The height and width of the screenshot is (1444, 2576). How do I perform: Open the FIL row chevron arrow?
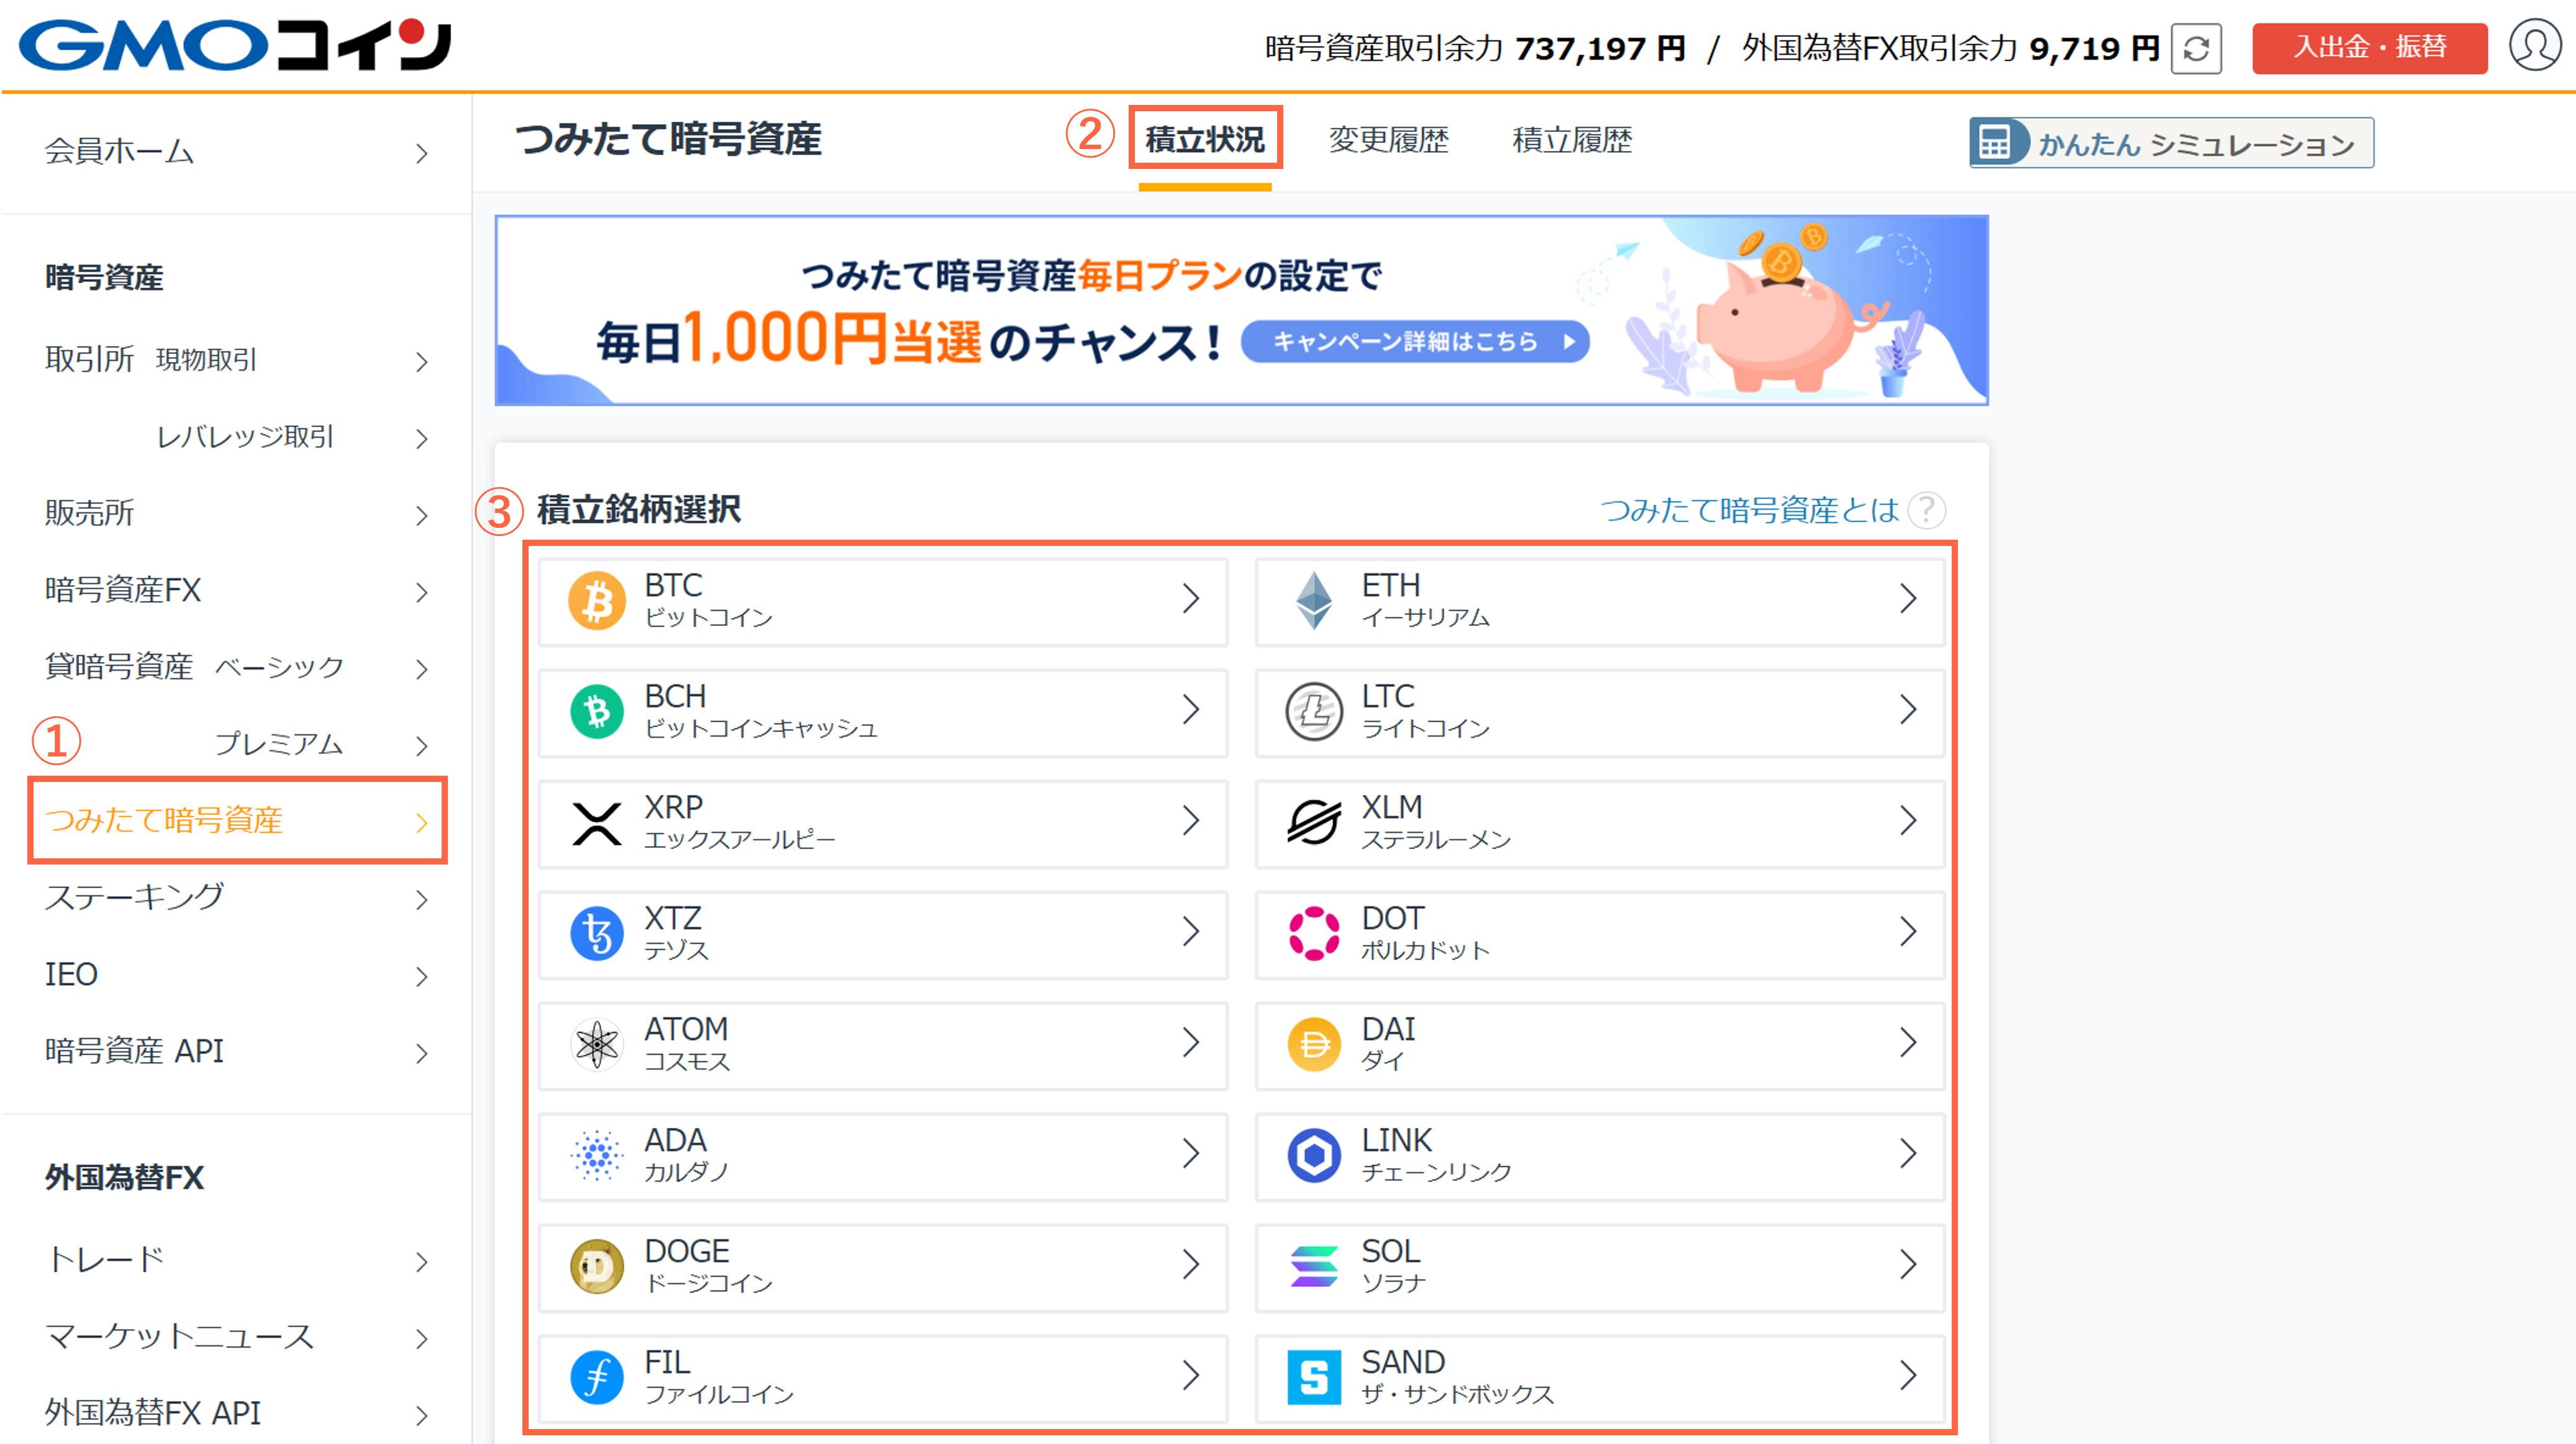tap(1191, 1376)
